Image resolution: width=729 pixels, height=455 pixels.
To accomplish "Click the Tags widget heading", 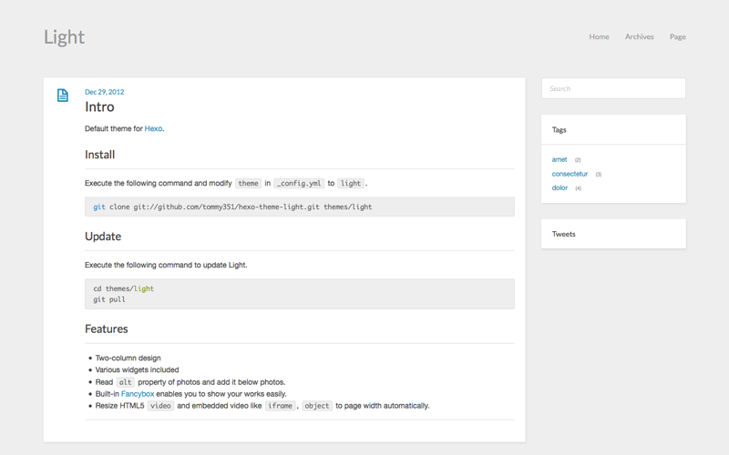I will [560, 130].
